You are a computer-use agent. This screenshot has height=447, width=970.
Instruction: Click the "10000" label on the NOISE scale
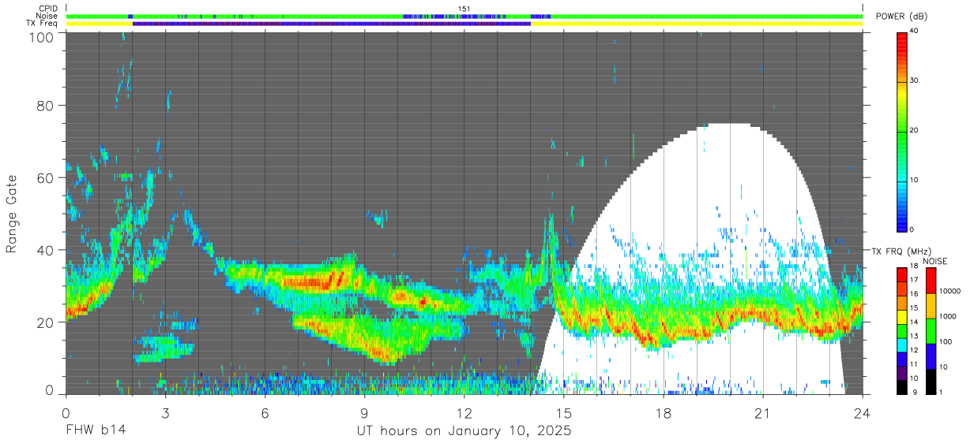point(949,292)
